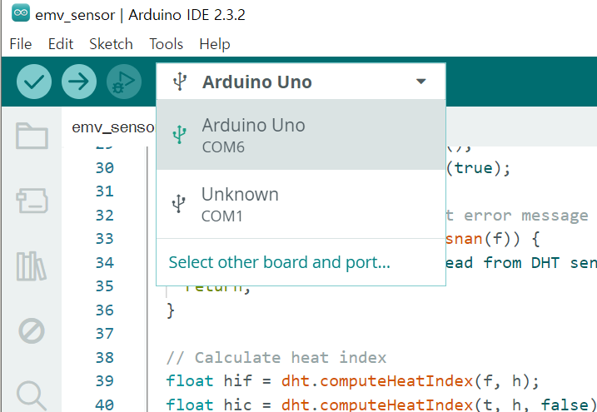Screen dimensions: 597x412
Task: Click the error message comment text
Action: click(x=517, y=216)
